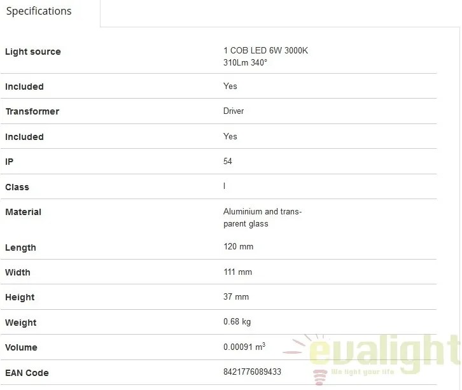
Task: Click Aluminium and transparent glass text
Action: (262, 218)
